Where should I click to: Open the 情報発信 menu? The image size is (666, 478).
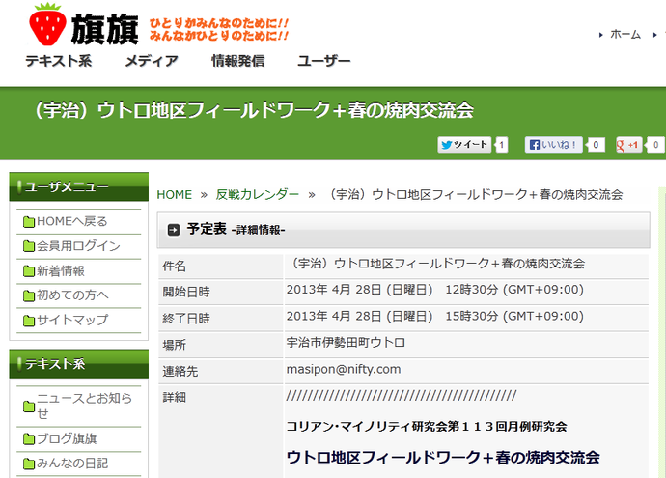(x=237, y=61)
